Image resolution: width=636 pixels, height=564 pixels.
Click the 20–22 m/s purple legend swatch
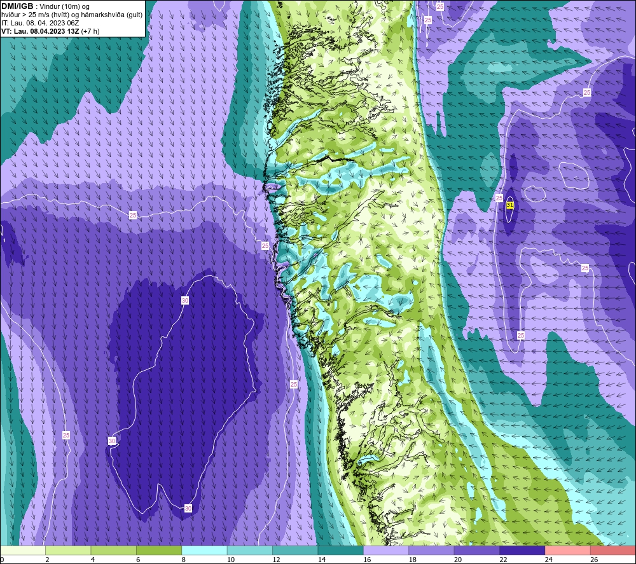[x=477, y=550]
